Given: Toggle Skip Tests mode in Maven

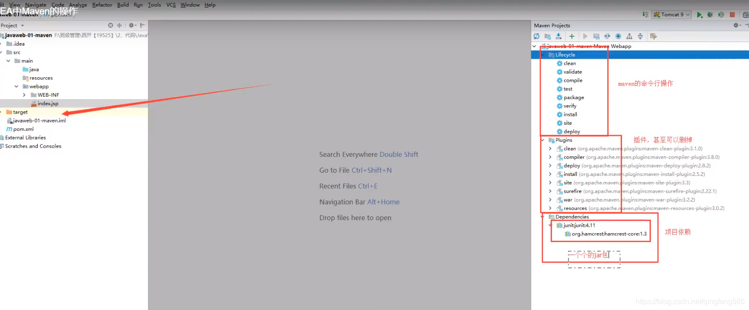Looking at the screenshot, I should tap(618, 36).
